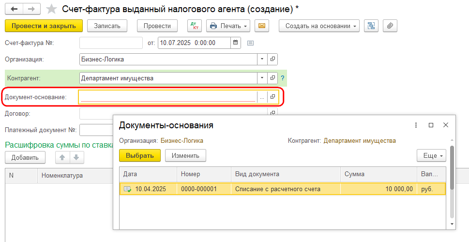The image size is (469, 242).
Task: Show Дт/Кт postings of the document
Action: [195, 26]
